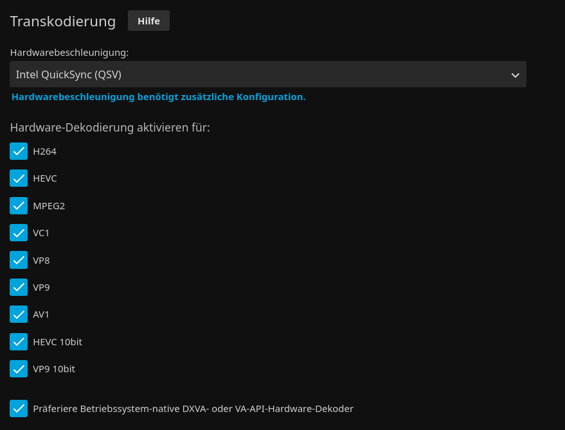Toggle the HEVC 10bit checkbox

pyautogui.click(x=19, y=341)
